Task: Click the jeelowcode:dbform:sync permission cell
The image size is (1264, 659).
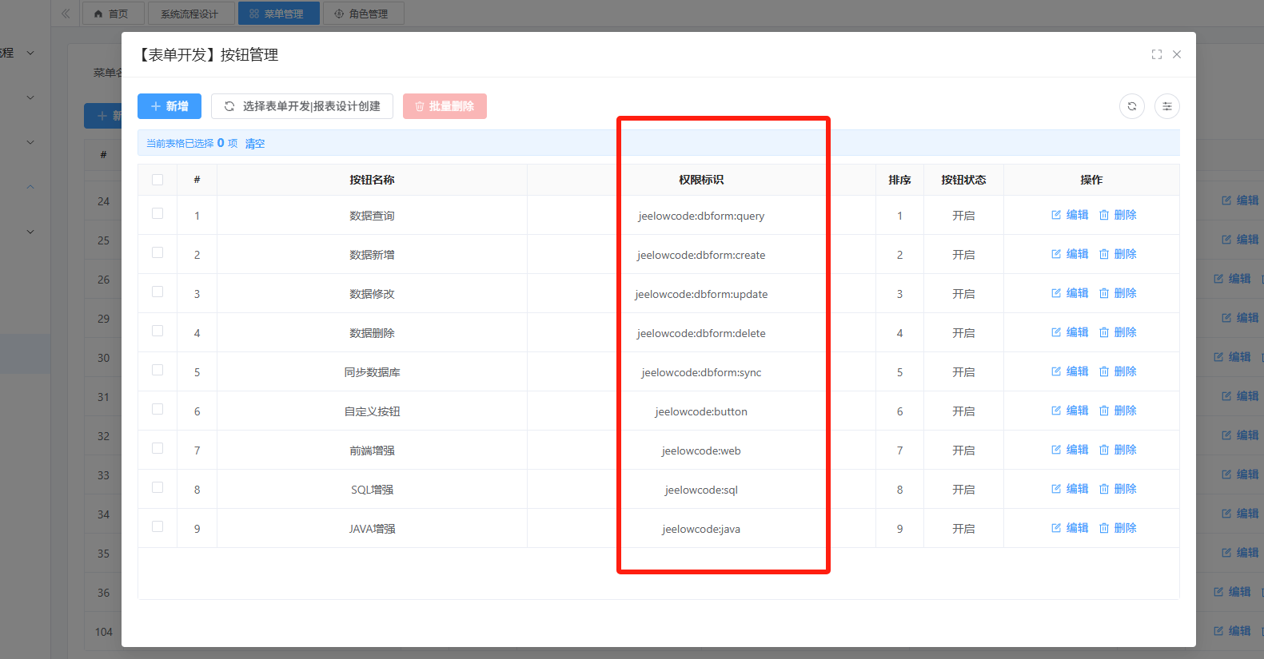Action: pos(701,372)
